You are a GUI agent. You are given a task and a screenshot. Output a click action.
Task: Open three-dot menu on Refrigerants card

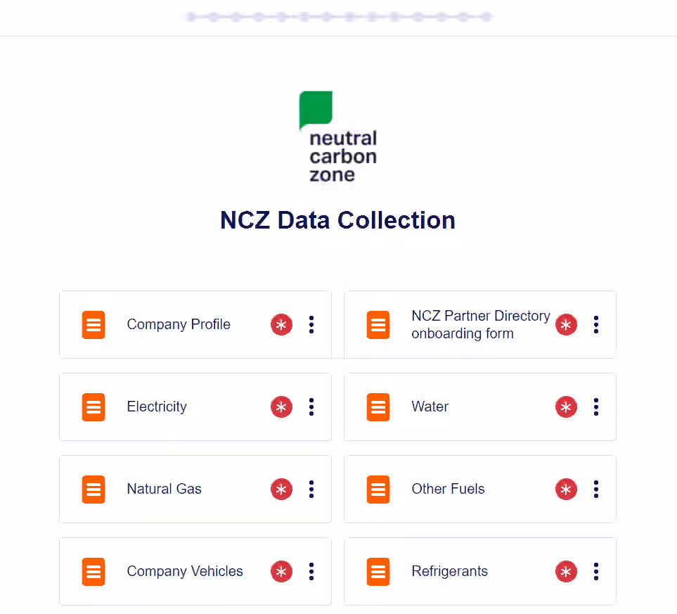pos(596,571)
